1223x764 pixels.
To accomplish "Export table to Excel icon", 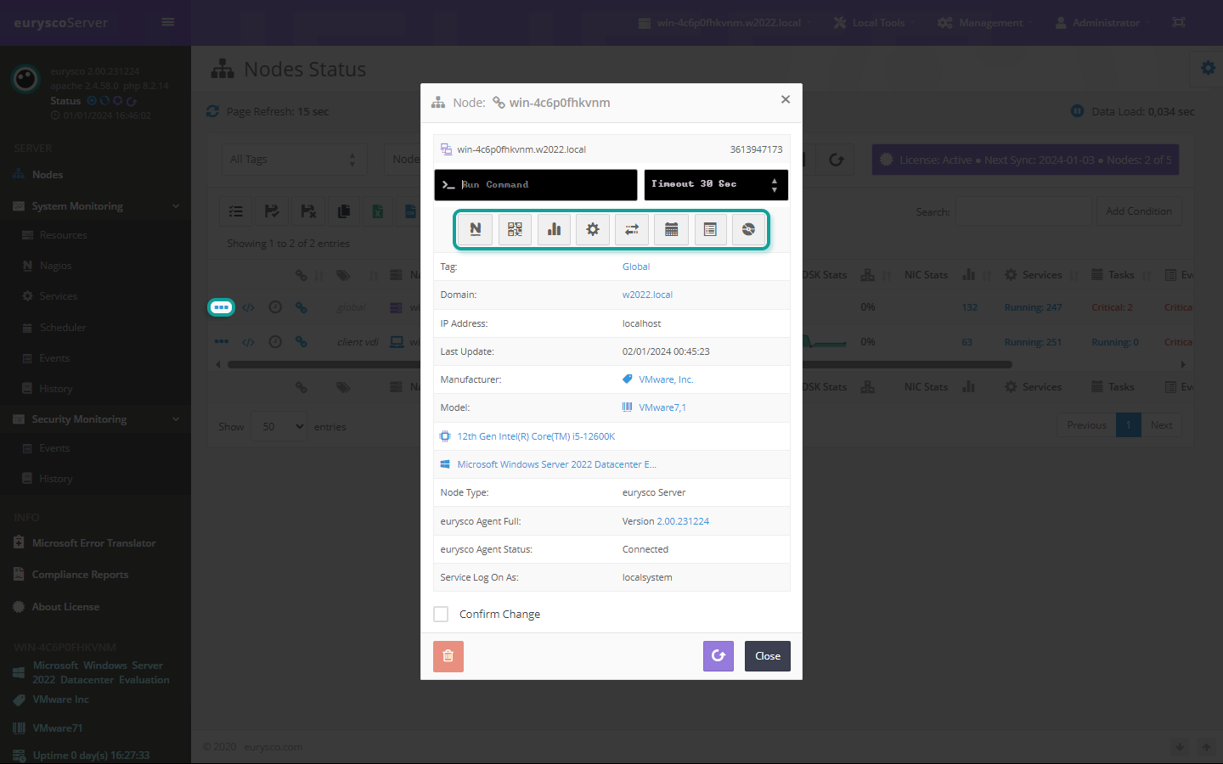I will pyautogui.click(x=377, y=211).
